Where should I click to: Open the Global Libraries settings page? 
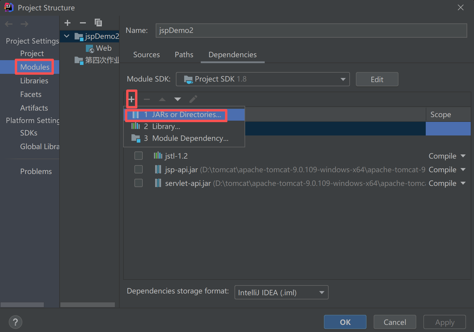tap(40, 146)
